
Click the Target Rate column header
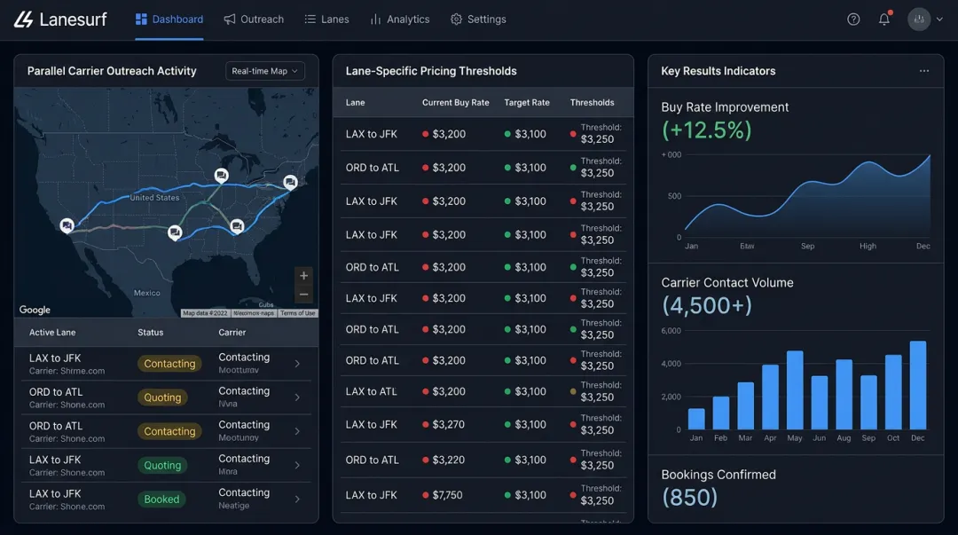click(x=527, y=103)
